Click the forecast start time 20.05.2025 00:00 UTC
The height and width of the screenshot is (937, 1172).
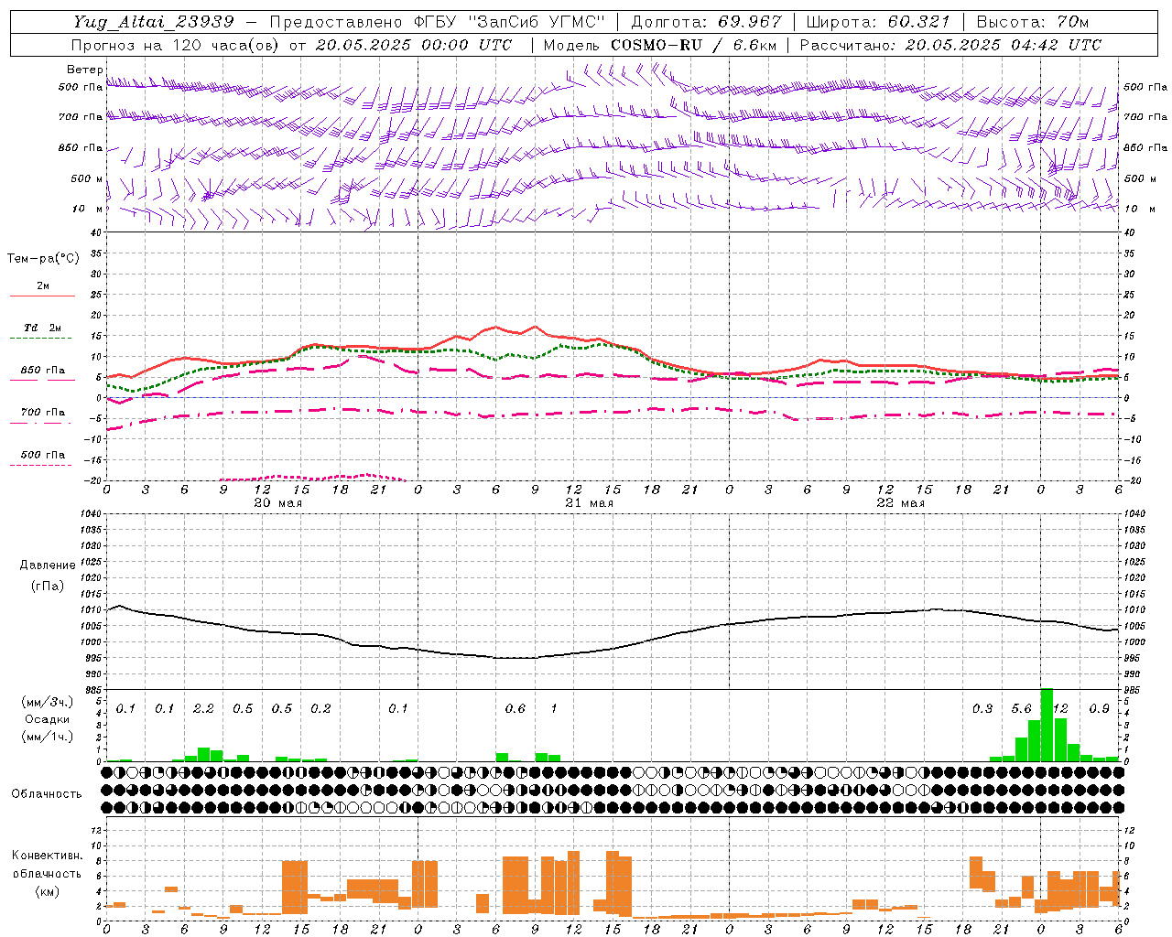click(x=414, y=45)
